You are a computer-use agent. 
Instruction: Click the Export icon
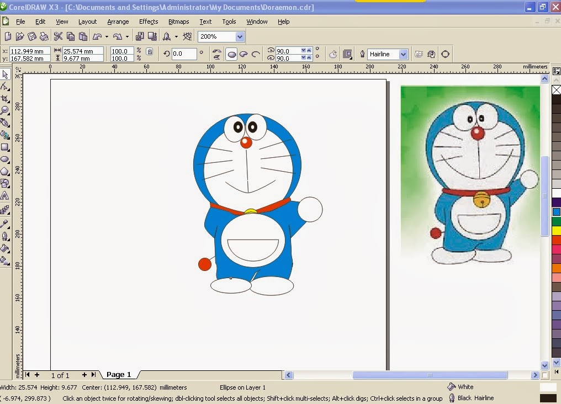[x=152, y=36]
